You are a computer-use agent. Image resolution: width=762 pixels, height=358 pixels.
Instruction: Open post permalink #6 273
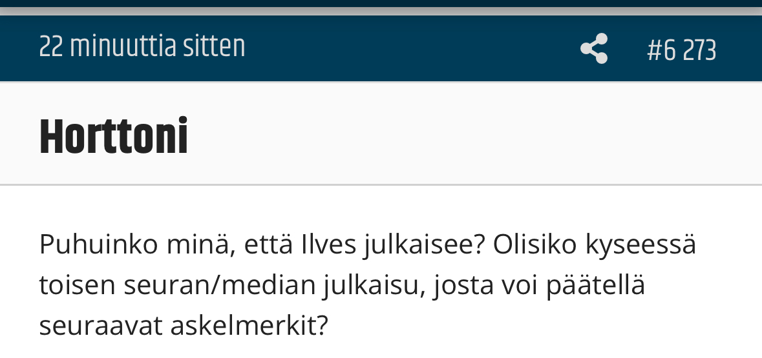681,50
